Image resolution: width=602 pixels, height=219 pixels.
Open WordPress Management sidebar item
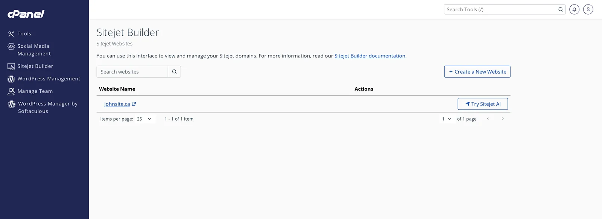49,79
